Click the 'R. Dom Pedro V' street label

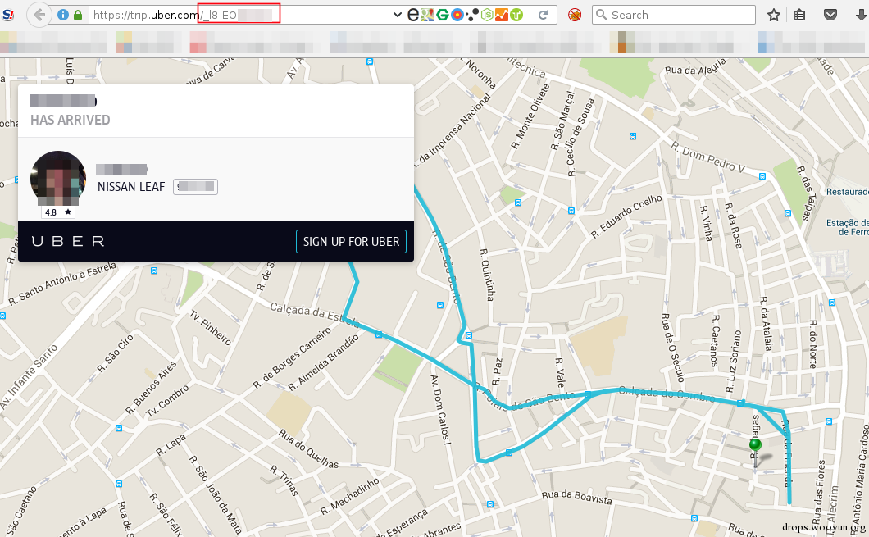tap(707, 157)
